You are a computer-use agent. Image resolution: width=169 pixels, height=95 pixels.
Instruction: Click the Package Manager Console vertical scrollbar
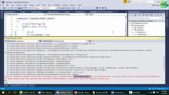click(164, 63)
